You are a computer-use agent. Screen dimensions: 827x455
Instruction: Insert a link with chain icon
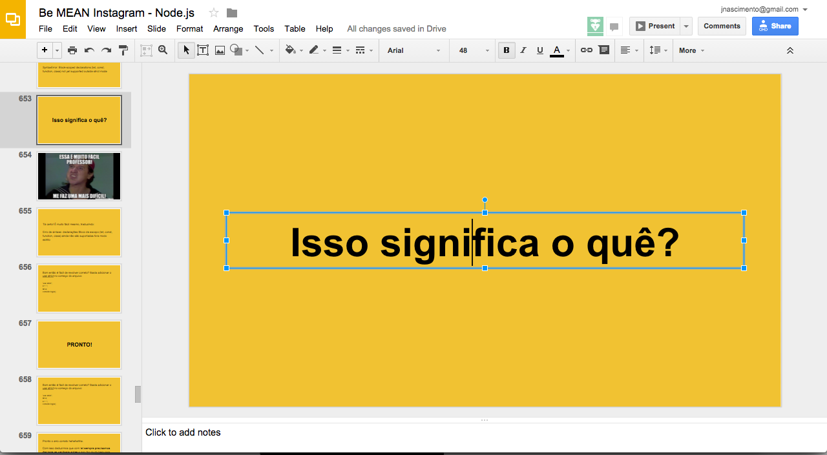pos(587,50)
